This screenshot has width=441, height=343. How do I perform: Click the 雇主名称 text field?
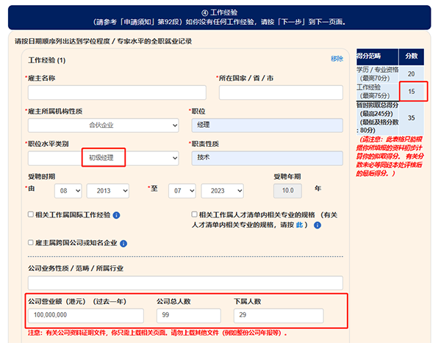coord(104,93)
